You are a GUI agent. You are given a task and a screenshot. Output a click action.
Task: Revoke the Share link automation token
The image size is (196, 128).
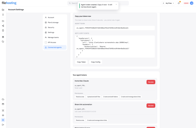click(x=151, y=106)
